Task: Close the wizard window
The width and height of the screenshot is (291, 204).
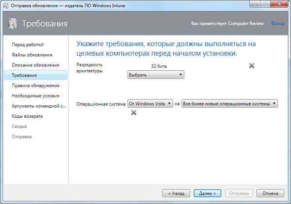Action: (x=279, y=4)
